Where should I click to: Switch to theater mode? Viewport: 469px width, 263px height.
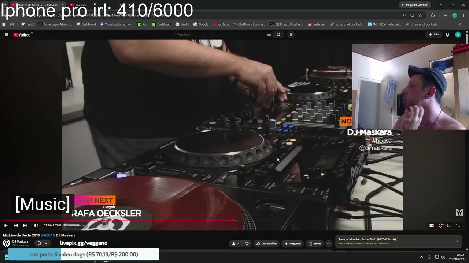(449, 225)
